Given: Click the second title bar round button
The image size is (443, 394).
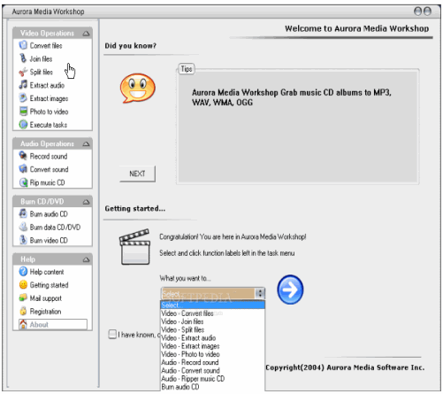Looking at the screenshot, I should tap(427, 12).
